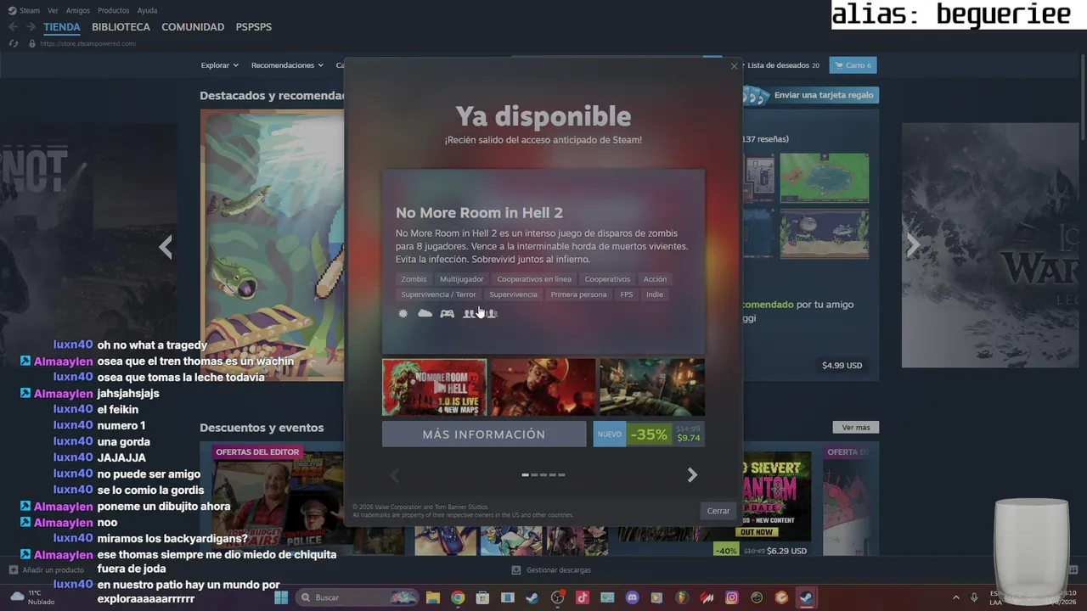Open Microsoft Store from the taskbar
This screenshot has height=611, width=1087.
pos(482,597)
